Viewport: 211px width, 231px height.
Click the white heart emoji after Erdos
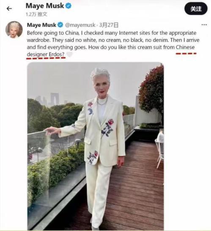(69, 54)
